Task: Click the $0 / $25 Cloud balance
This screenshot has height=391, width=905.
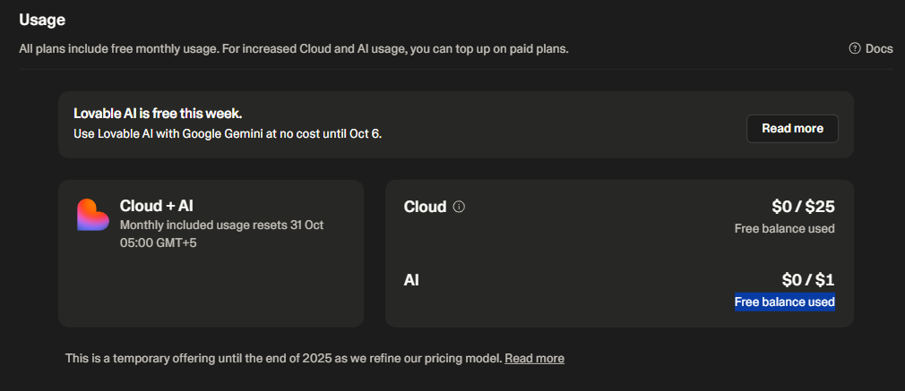Action: coord(803,207)
